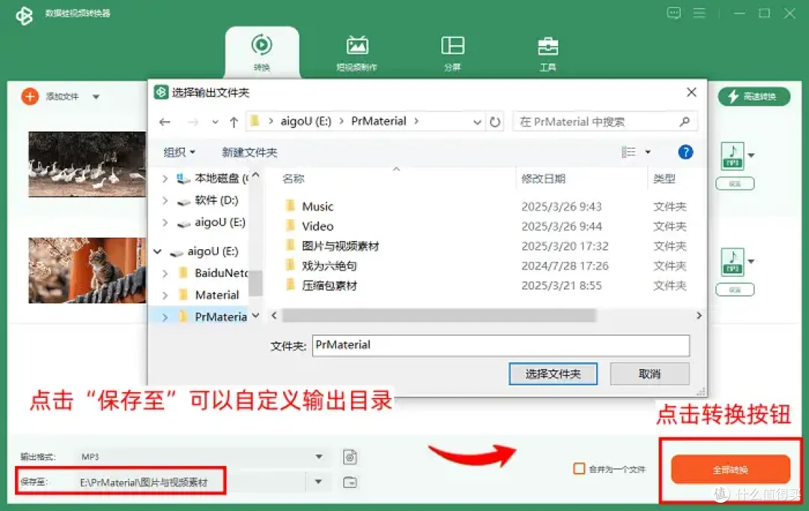Screen dimensions: 809x511
Task: Go up one folder level
Action: pyautogui.click(x=234, y=122)
